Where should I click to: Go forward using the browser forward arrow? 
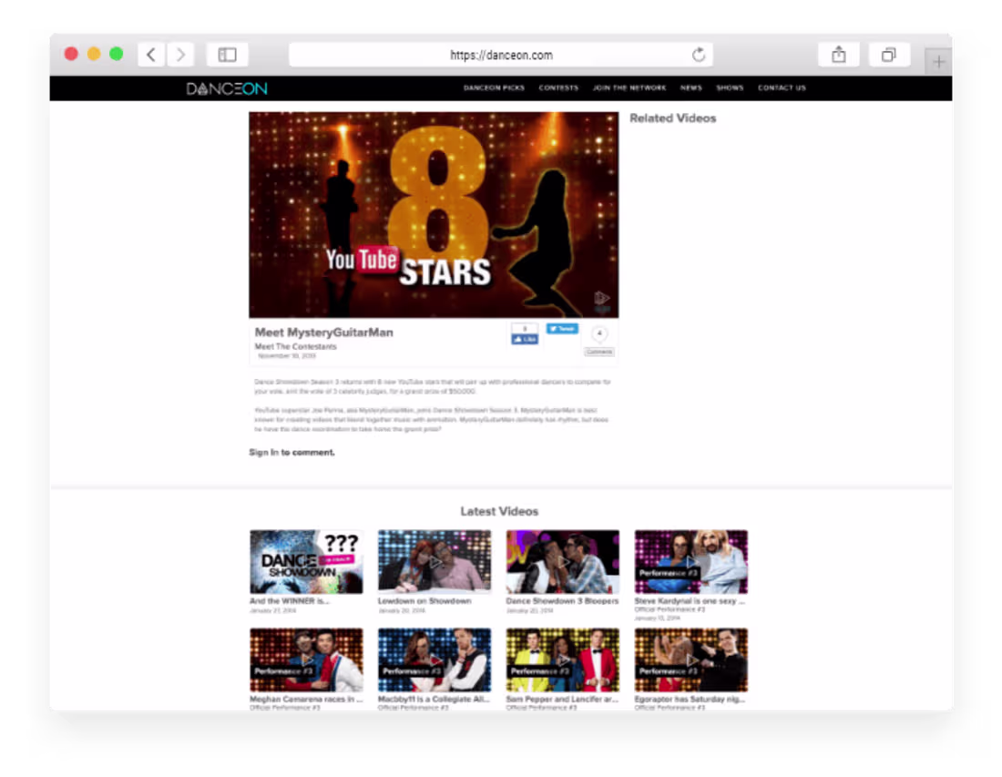[181, 55]
